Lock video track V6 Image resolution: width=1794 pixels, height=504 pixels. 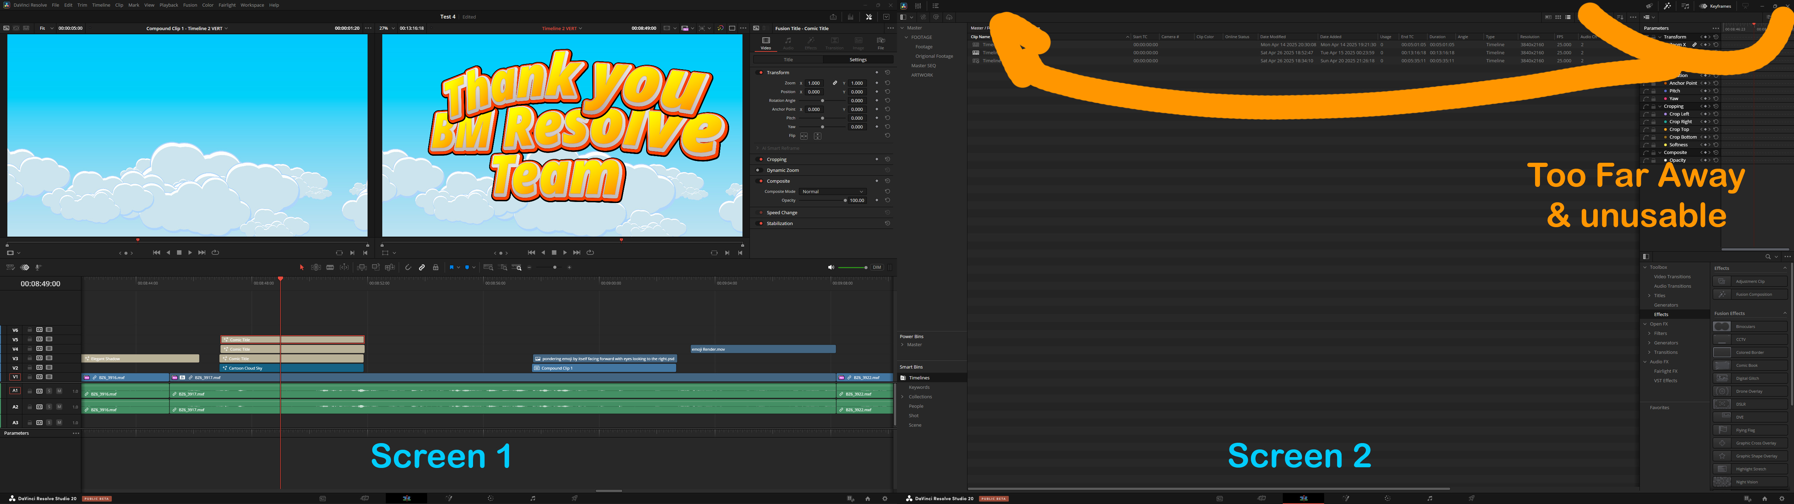click(30, 330)
